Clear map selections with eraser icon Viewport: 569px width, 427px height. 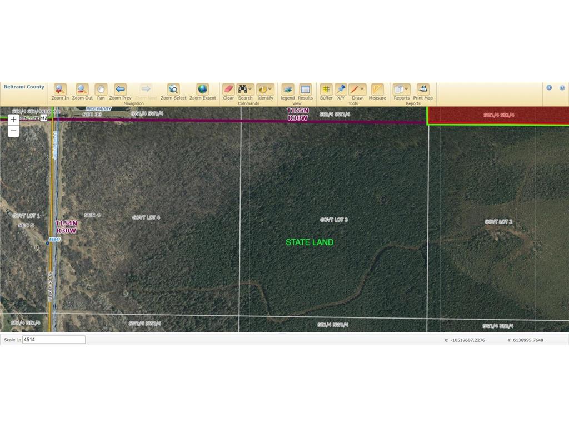tap(228, 90)
